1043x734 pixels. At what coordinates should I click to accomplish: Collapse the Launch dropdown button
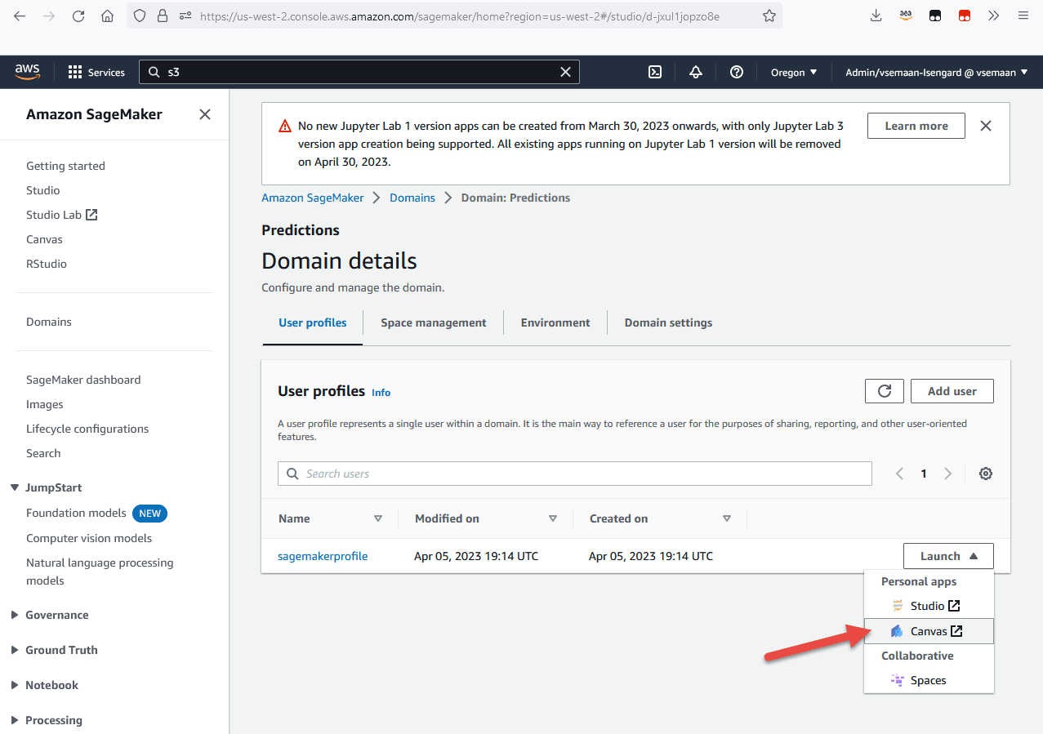pyautogui.click(x=948, y=556)
